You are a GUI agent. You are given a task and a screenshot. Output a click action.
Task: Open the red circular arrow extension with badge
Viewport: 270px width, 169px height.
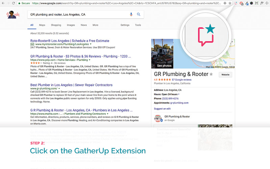pyautogui.click(x=241, y=3)
